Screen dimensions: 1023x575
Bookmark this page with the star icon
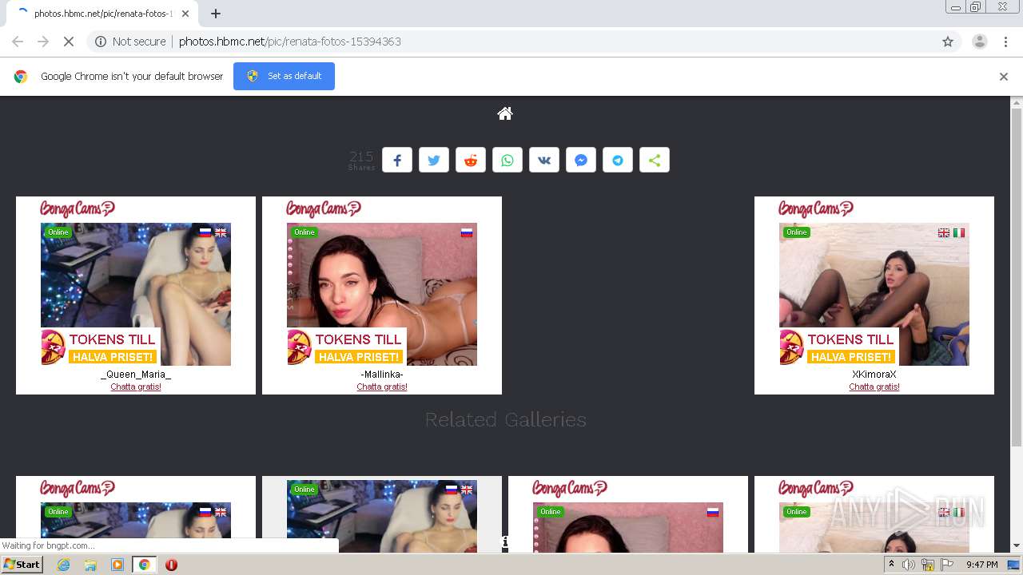coord(948,42)
